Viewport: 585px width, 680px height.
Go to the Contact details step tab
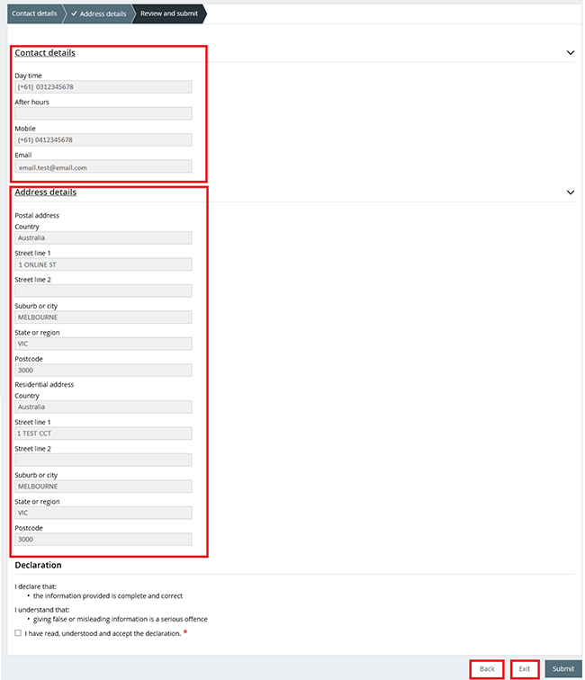pyautogui.click(x=33, y=13)
